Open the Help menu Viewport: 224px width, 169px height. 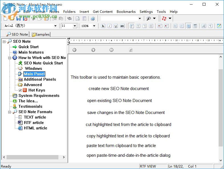tap(174, 12)
